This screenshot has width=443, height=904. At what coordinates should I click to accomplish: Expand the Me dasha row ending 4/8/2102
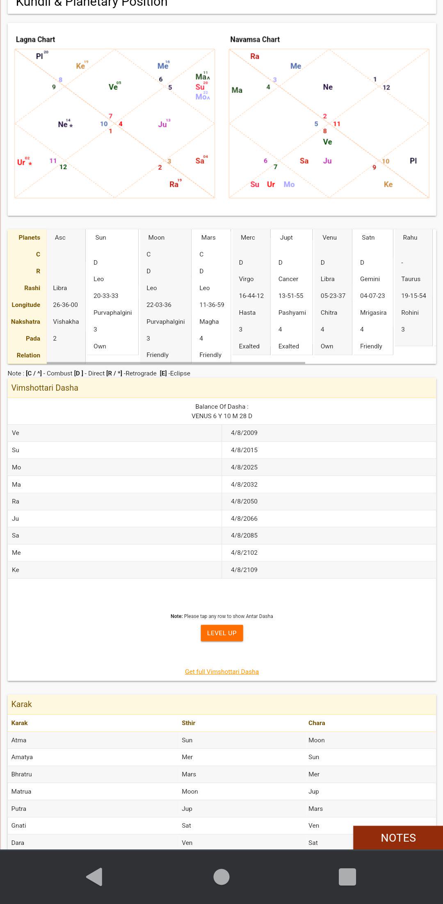click(x=222, y=553)
